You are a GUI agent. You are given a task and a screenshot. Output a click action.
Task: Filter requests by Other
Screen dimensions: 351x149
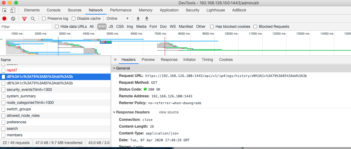point(201,27)
